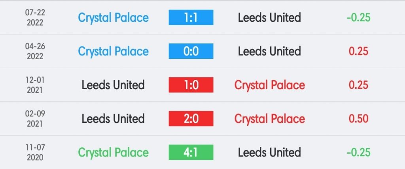Click Leeds United in 07-22 2022 row

coord(269,17)
